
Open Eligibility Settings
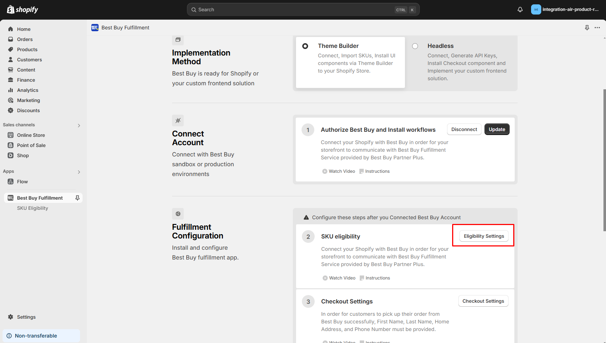483,236
